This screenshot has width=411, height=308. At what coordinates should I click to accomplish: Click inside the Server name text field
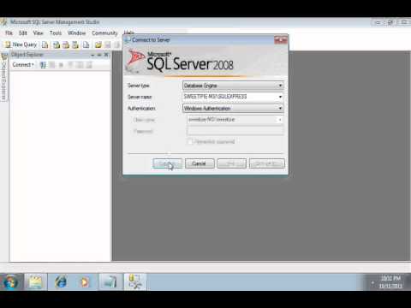tap(229, 97)
